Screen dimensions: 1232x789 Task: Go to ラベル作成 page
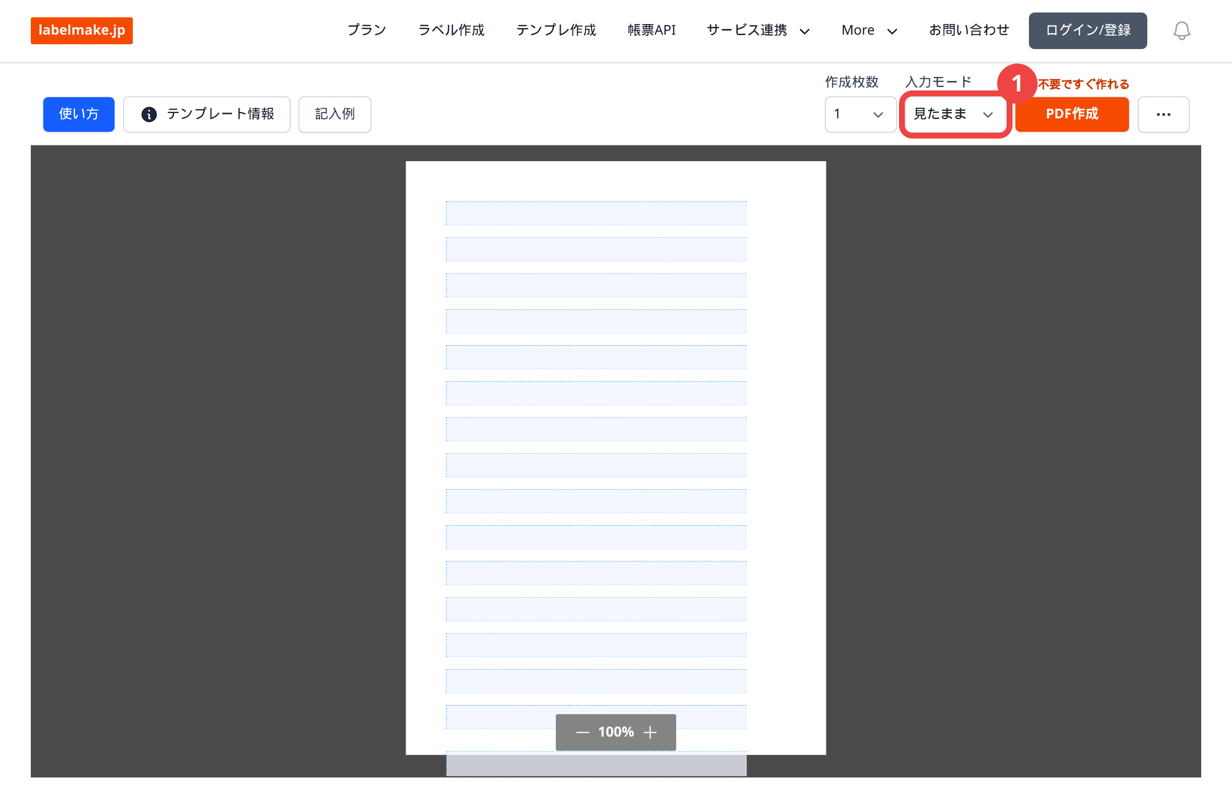coord(451,30)
